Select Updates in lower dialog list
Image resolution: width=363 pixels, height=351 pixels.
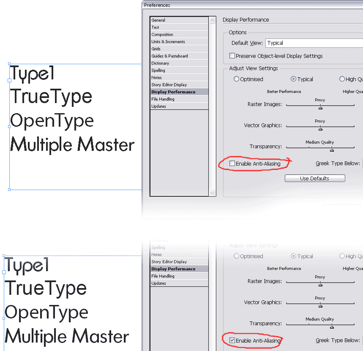point(180,283)
